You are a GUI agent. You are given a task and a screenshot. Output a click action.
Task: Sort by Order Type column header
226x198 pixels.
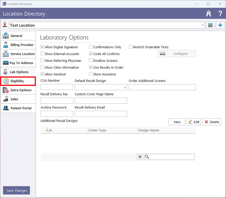click(113, 130)
